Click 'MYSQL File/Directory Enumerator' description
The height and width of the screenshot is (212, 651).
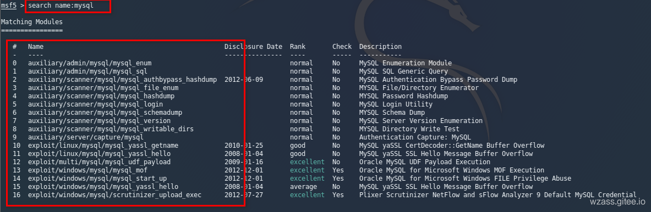[x=419, y=88]
